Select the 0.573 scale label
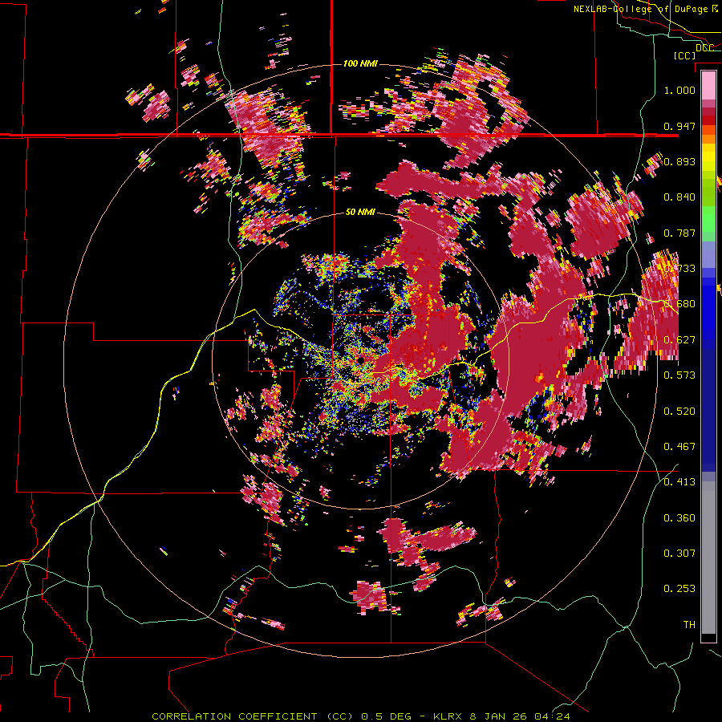This screenshot has height=722, width=722. pyautogui.click(x=679, y=375)
